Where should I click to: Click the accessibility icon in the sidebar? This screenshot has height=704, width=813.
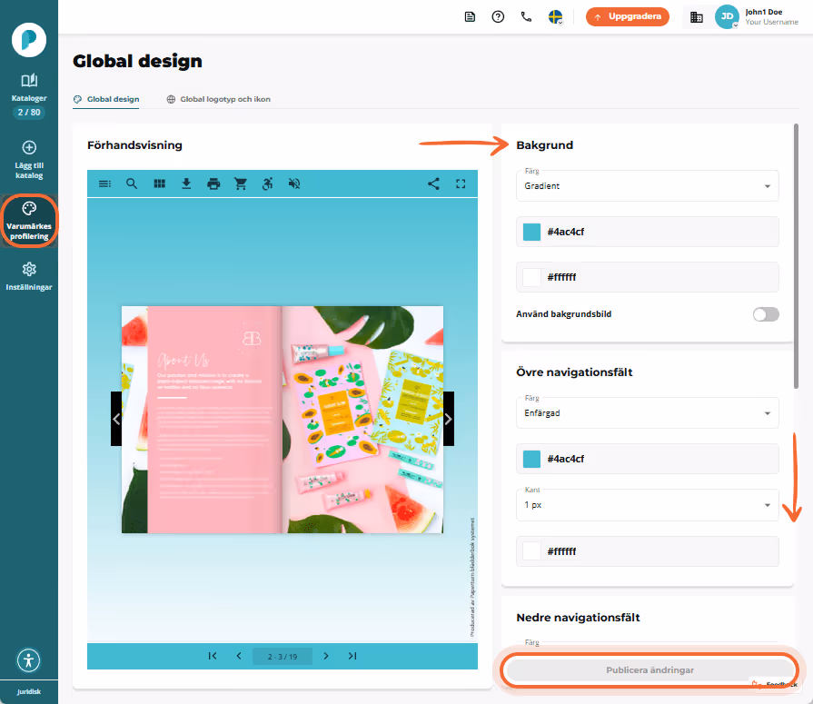pos(28,660)
